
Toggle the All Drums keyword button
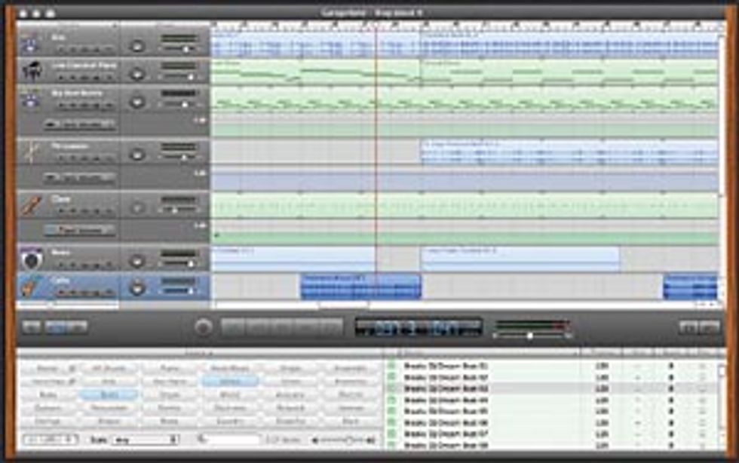pyautogui.click(x=109, y=368)
